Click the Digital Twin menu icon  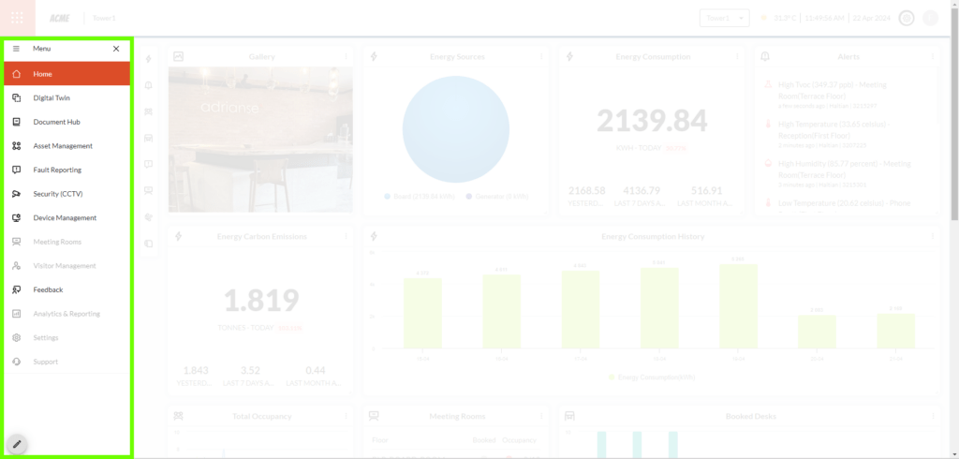click(16, 97)
